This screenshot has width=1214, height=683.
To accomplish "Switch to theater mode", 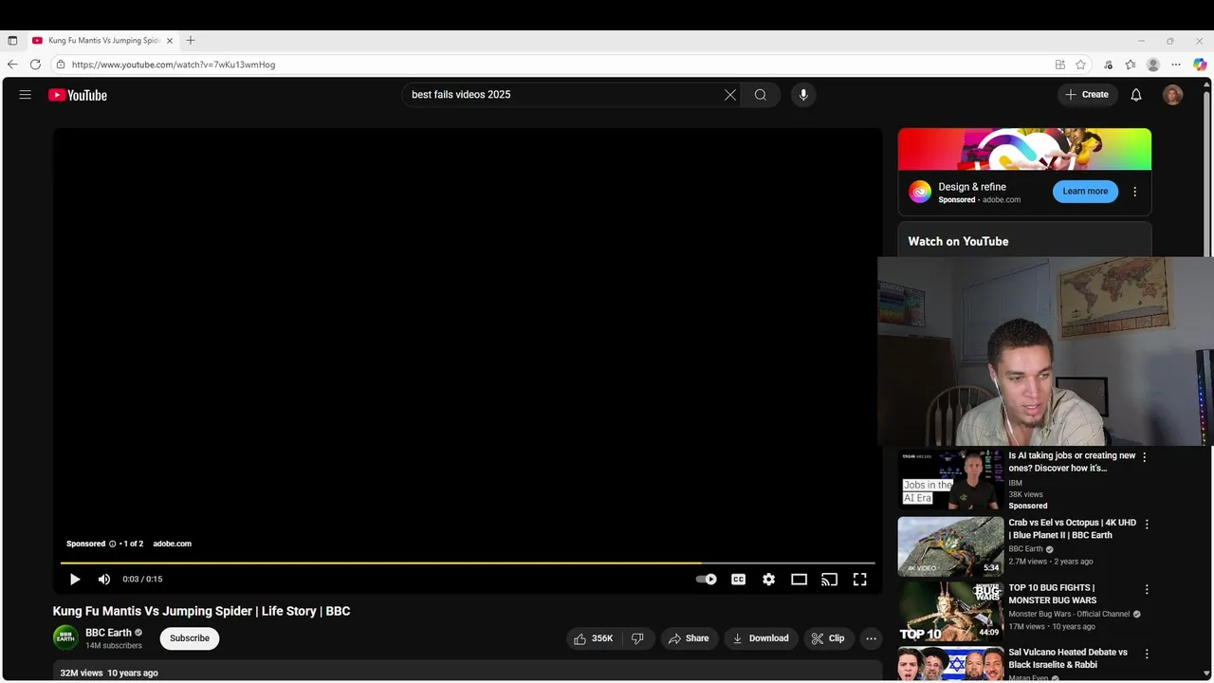I will pos(800,580).
